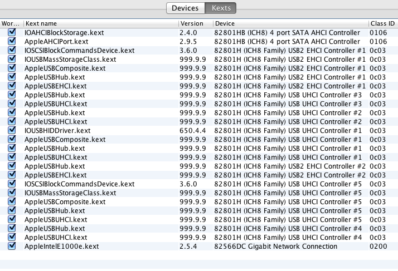The image size is (398, 271).
Task: Select AppleUSBUHCI.kext name on UHCI Controller #1
Action: tap(56, 157)
